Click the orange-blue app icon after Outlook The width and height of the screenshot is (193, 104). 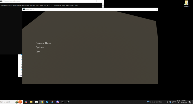point(52,102)
